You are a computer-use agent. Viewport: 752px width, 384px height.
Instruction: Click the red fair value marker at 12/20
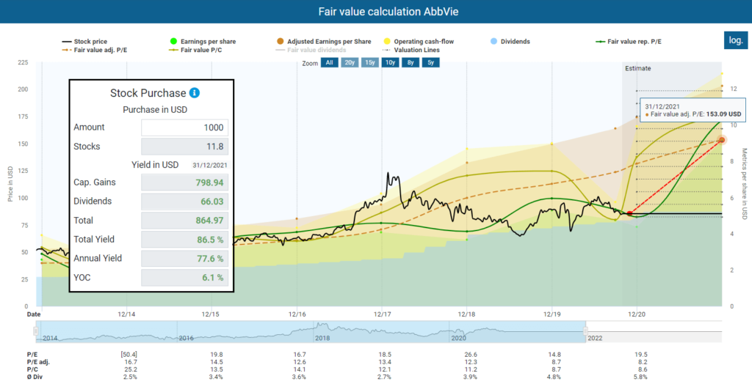pos(629,213)
